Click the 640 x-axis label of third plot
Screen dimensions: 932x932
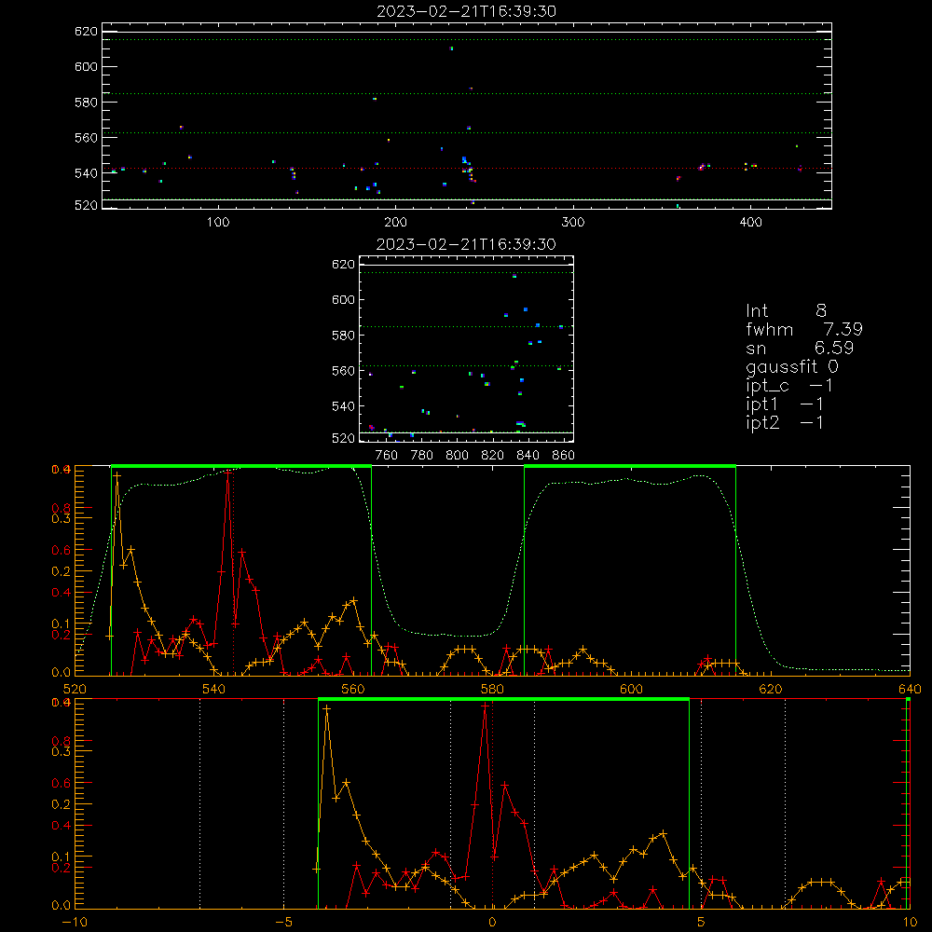pos(910,689)
